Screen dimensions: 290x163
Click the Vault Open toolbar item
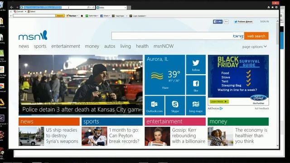pos(118,16)
